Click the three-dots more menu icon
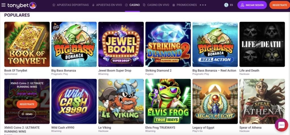 pyautogui.click(x=203, y=5)
